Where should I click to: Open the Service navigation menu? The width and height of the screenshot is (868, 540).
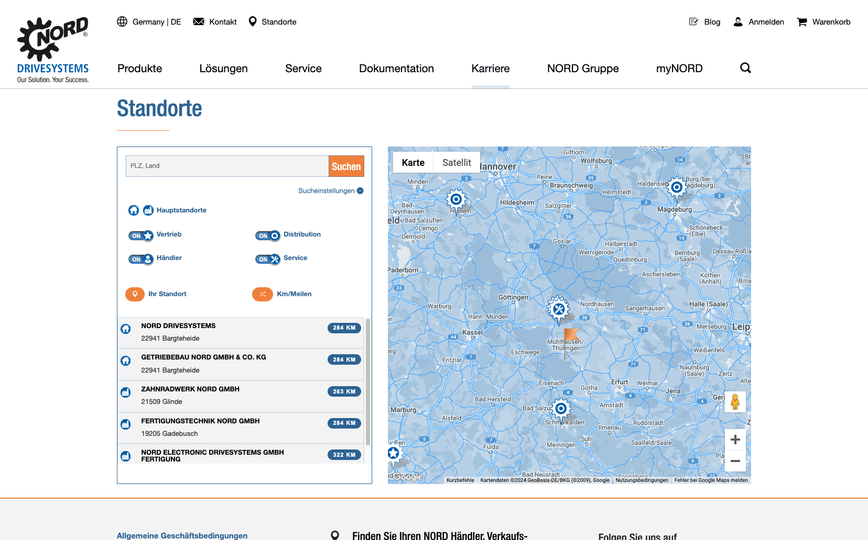(303, 69)
